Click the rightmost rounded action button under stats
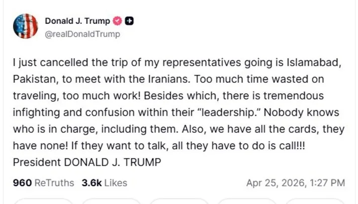The width and height of the screenshot is (358, 204). [315, 201]
